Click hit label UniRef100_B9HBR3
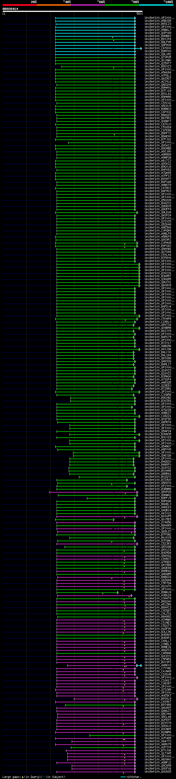Image resolution: width=176 pixels, height=779 pixels. [x=158, y=36]
